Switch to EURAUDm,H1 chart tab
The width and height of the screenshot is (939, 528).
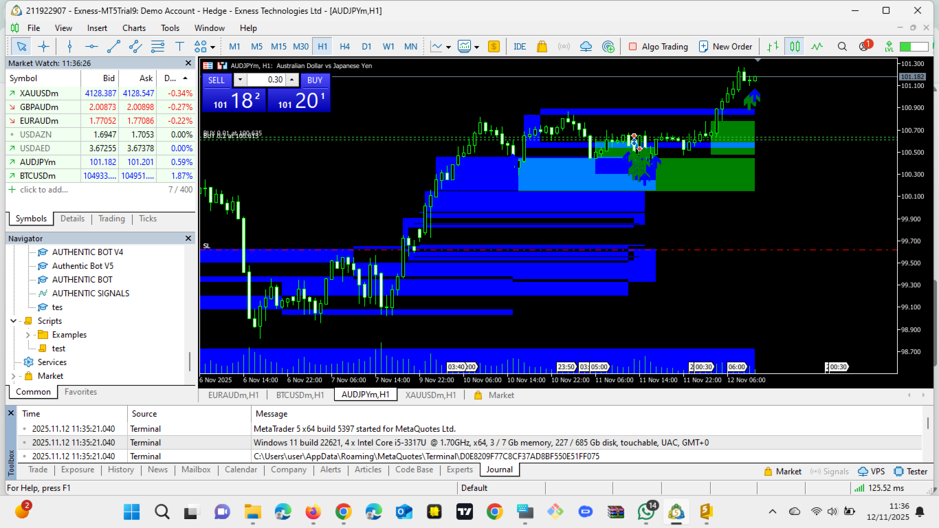(234, 395)
